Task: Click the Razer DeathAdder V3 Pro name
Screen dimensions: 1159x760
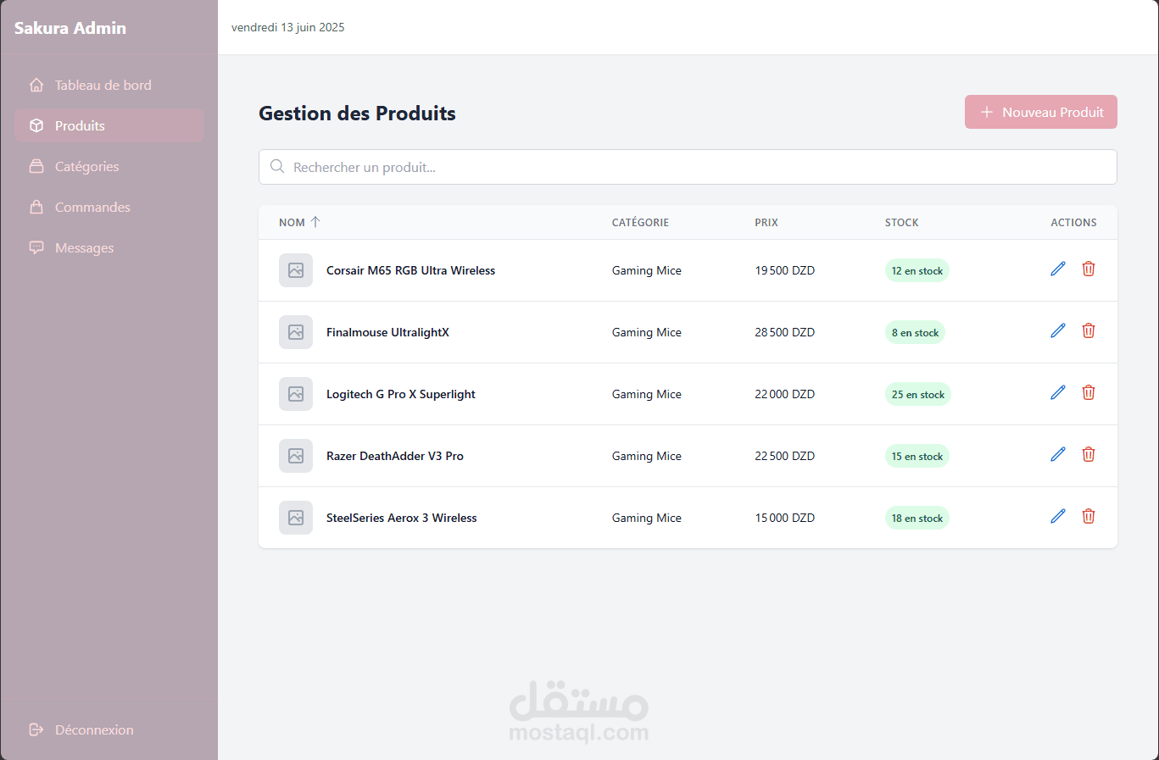Action: [x=395, y=456]
